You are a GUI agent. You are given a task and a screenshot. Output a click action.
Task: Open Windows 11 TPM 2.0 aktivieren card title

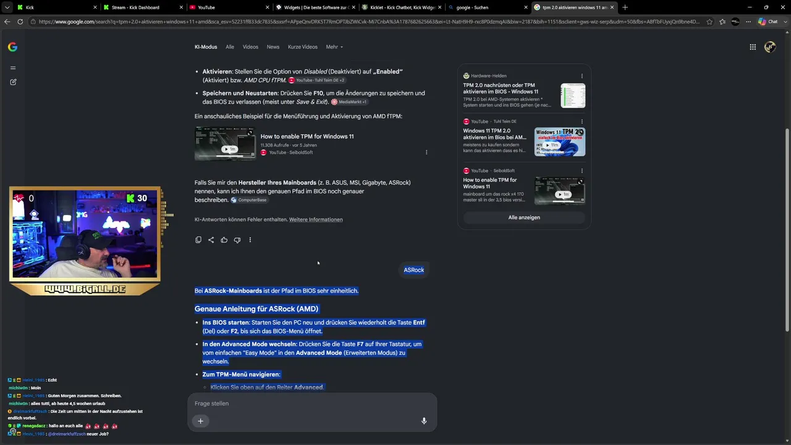coord(495,134)
